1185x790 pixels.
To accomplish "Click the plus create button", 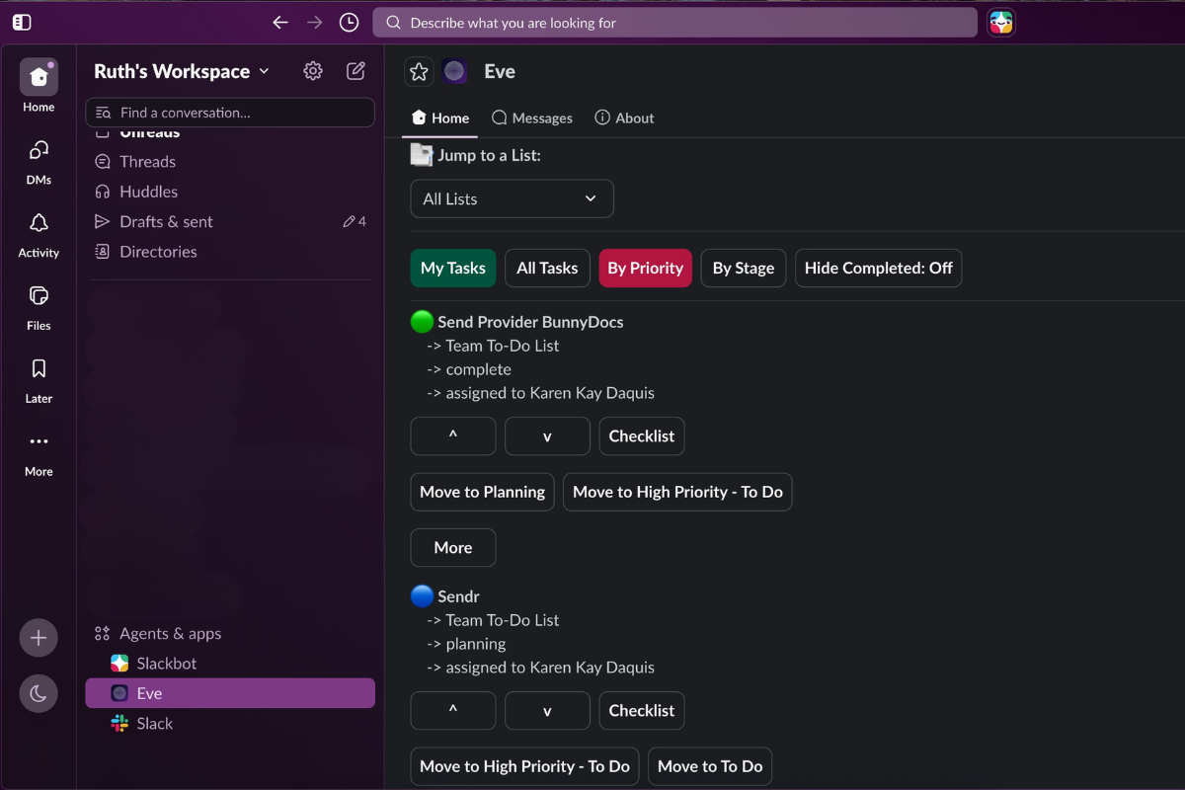I will point(39,638).
